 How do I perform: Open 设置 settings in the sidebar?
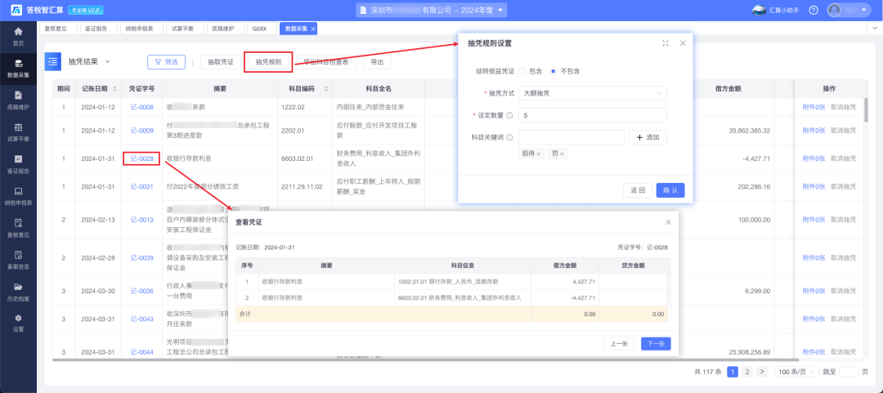tap(18, 323)
